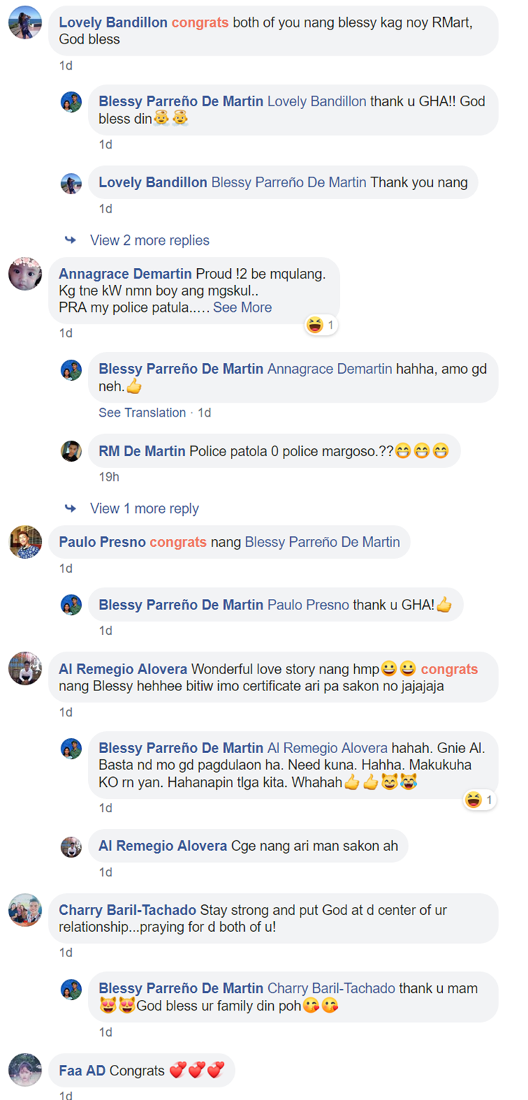Viewport: 528px width, 1100px height.
Task: Click 19h timestamp under RM De Martin's reply
Action: (108, 476)
